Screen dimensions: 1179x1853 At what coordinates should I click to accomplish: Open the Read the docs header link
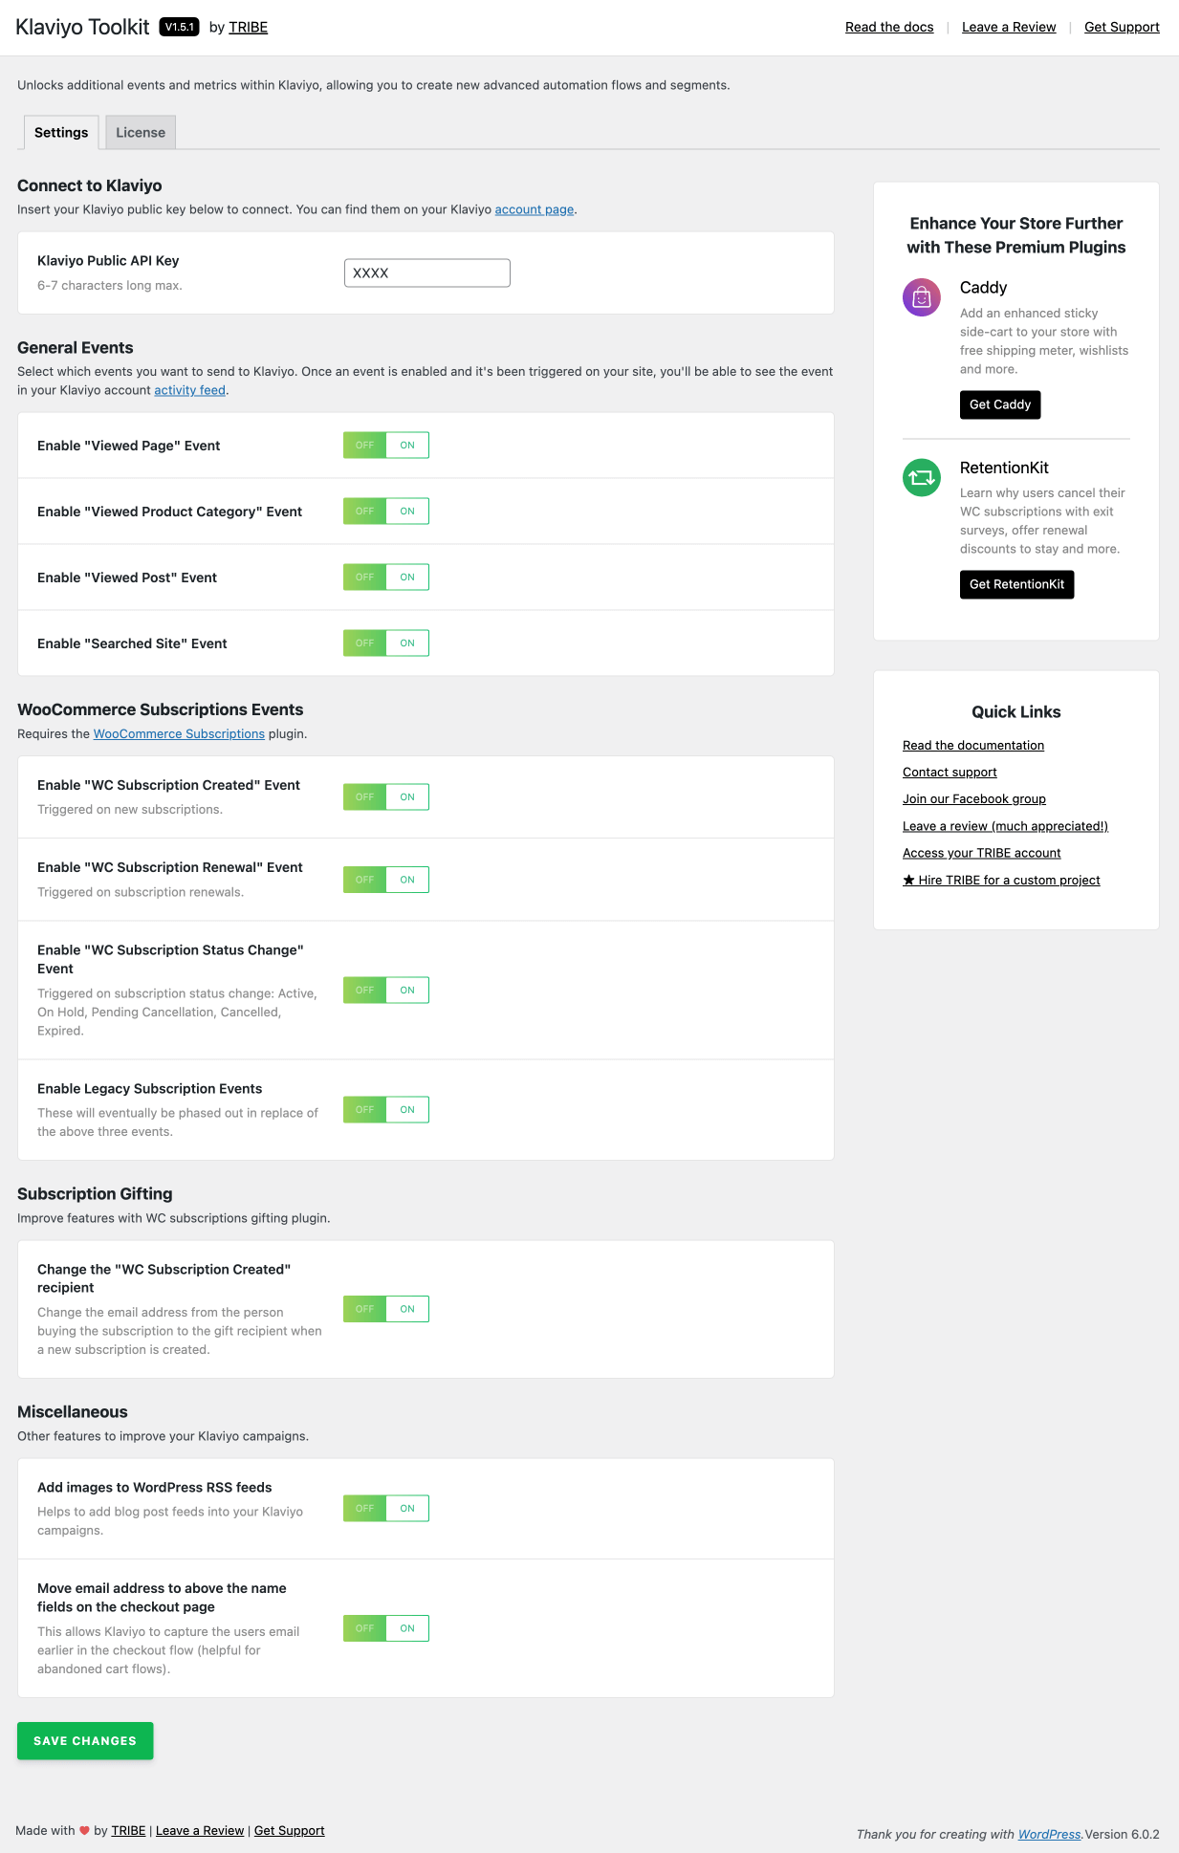click(889, 27)
